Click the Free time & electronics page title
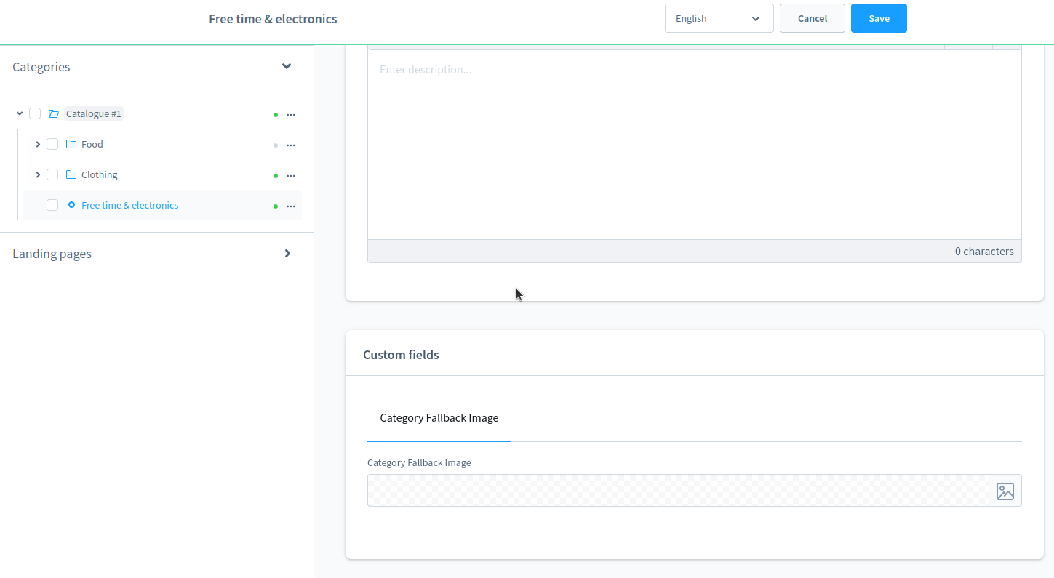The image size is (1054, 578). coord(273,19)
